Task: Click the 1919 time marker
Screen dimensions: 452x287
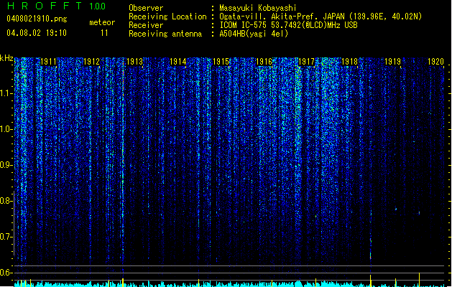Action: tap(392, 62)
